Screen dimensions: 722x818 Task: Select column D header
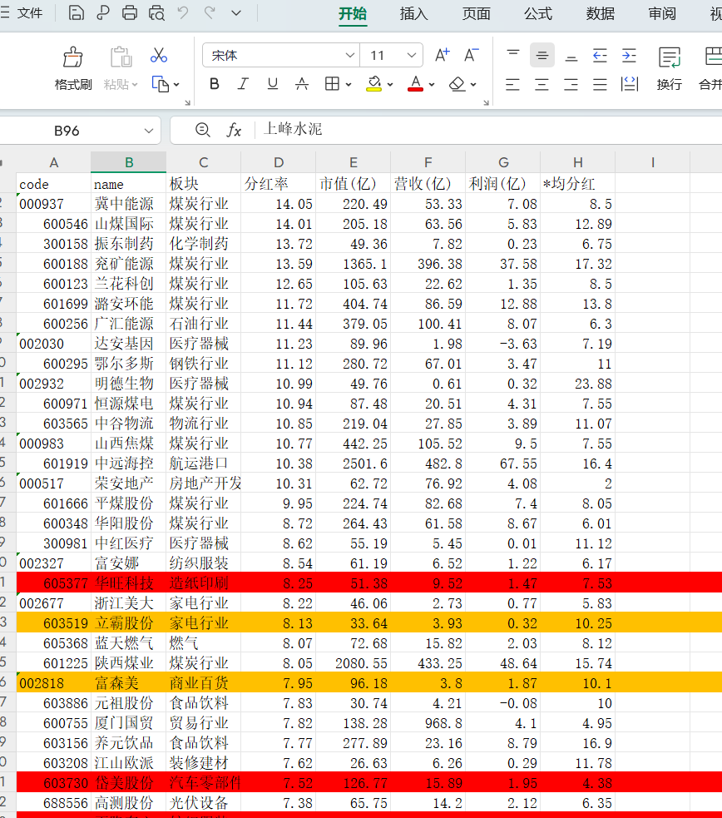point(279,162)
